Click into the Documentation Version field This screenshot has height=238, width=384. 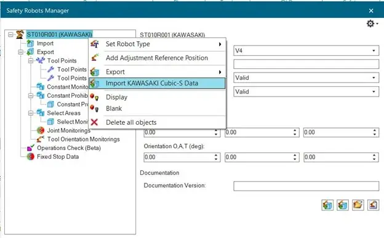coord(306,186)
